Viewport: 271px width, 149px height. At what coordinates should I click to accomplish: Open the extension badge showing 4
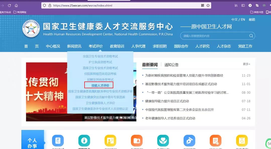point(250,6)
